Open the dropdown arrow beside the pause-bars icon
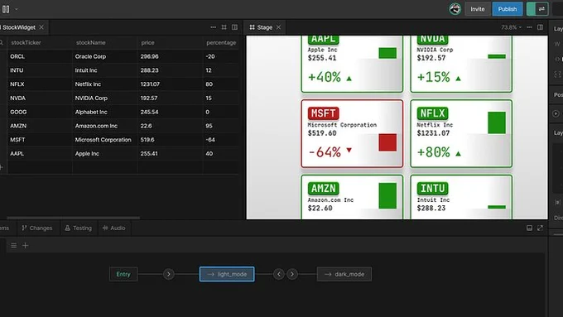The height and width of the screenshot is (317, 563). click(x=17, y=9)
